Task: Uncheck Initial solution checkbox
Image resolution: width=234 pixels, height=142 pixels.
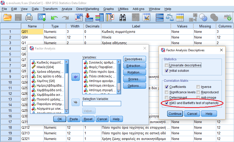Action: 166,71
